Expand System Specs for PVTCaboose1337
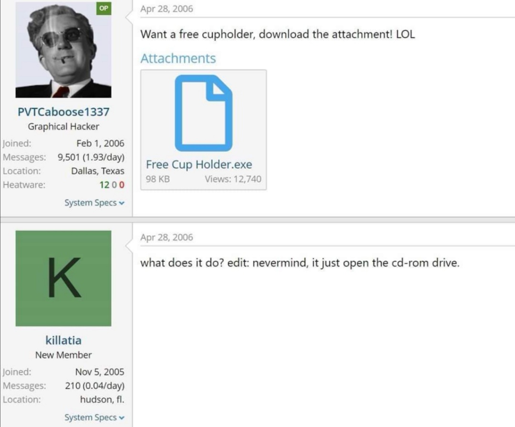The height and width of the screenshot is (427, 515). tap(94, 203)
